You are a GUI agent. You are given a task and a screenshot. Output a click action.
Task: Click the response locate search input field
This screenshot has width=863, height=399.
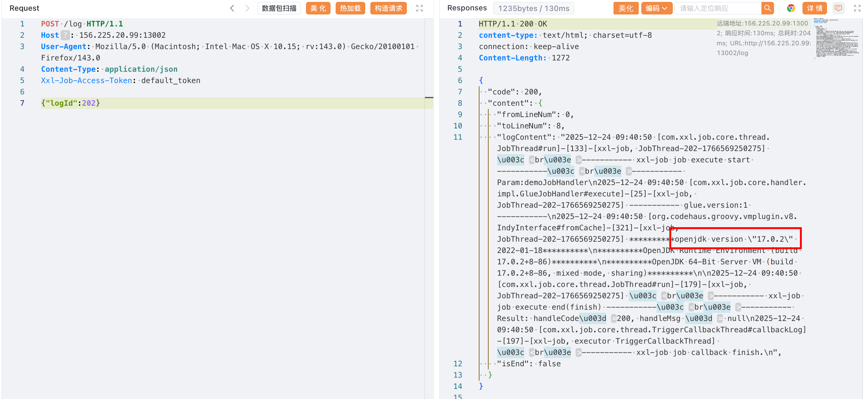click(x=717, y=8)
